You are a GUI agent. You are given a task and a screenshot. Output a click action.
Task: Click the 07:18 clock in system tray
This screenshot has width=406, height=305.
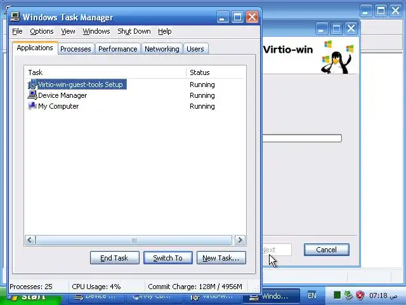383,295
